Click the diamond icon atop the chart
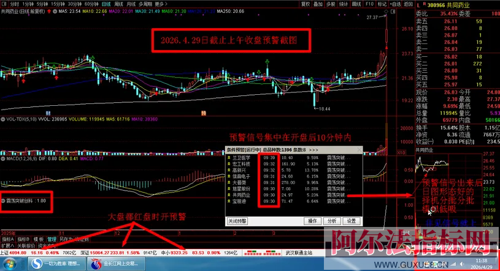The height and width of the screenshot is (271, 500). 386,12
